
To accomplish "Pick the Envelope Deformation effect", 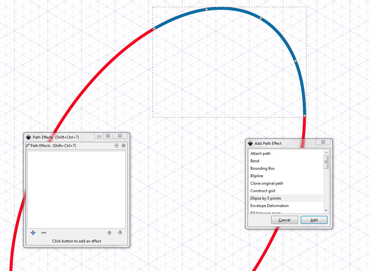I will [x=269, y=206].
